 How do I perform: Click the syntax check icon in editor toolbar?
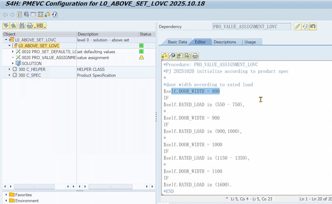click(x=165, y=56)
